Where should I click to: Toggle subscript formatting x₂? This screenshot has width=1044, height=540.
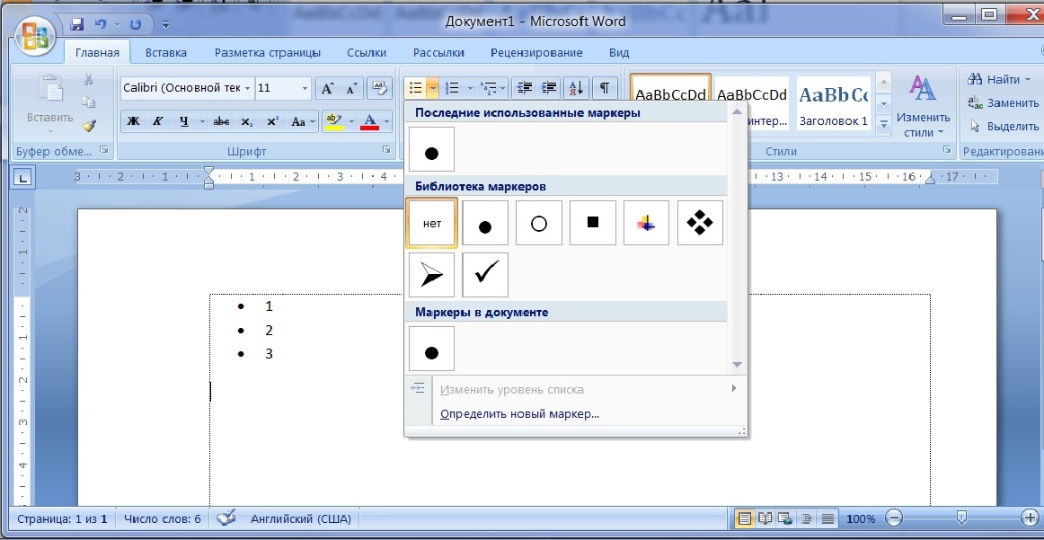tap(246, 121)
